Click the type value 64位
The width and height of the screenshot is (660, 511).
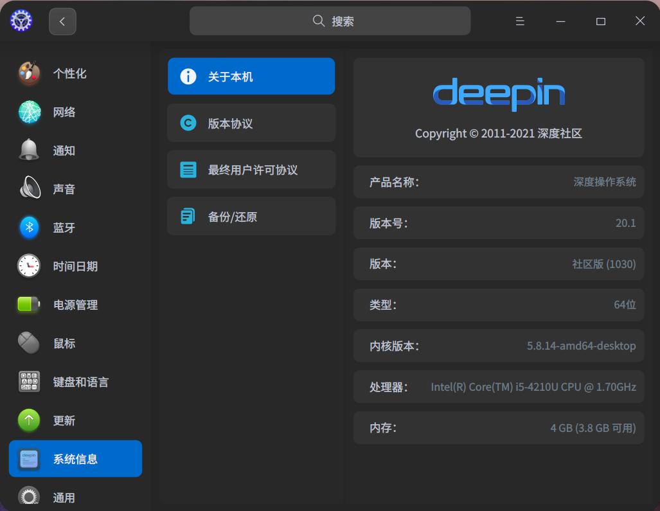[x=625, y=305]
